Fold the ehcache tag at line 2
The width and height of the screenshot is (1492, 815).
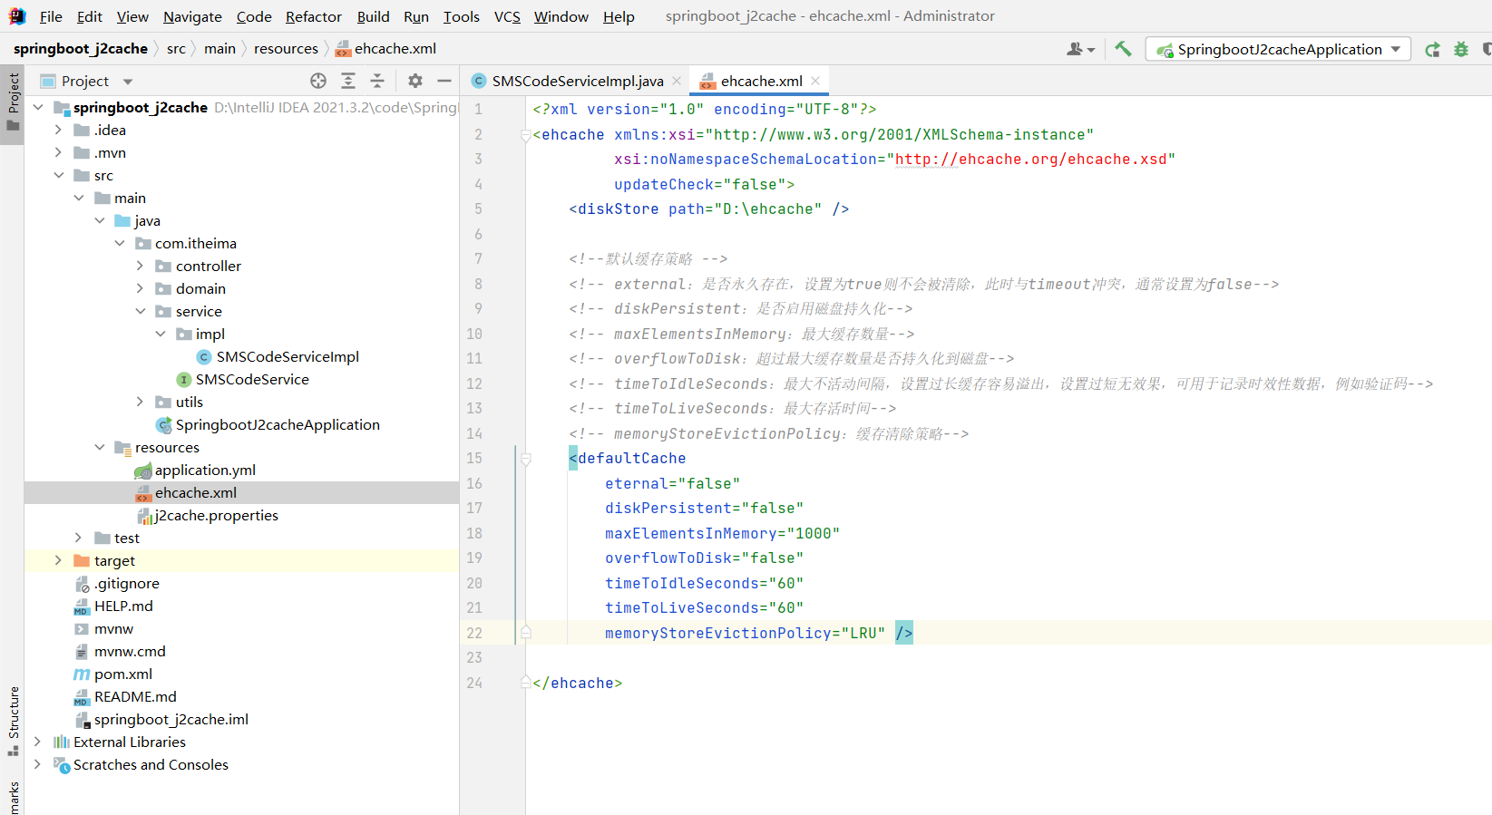[x=525, y=135]
